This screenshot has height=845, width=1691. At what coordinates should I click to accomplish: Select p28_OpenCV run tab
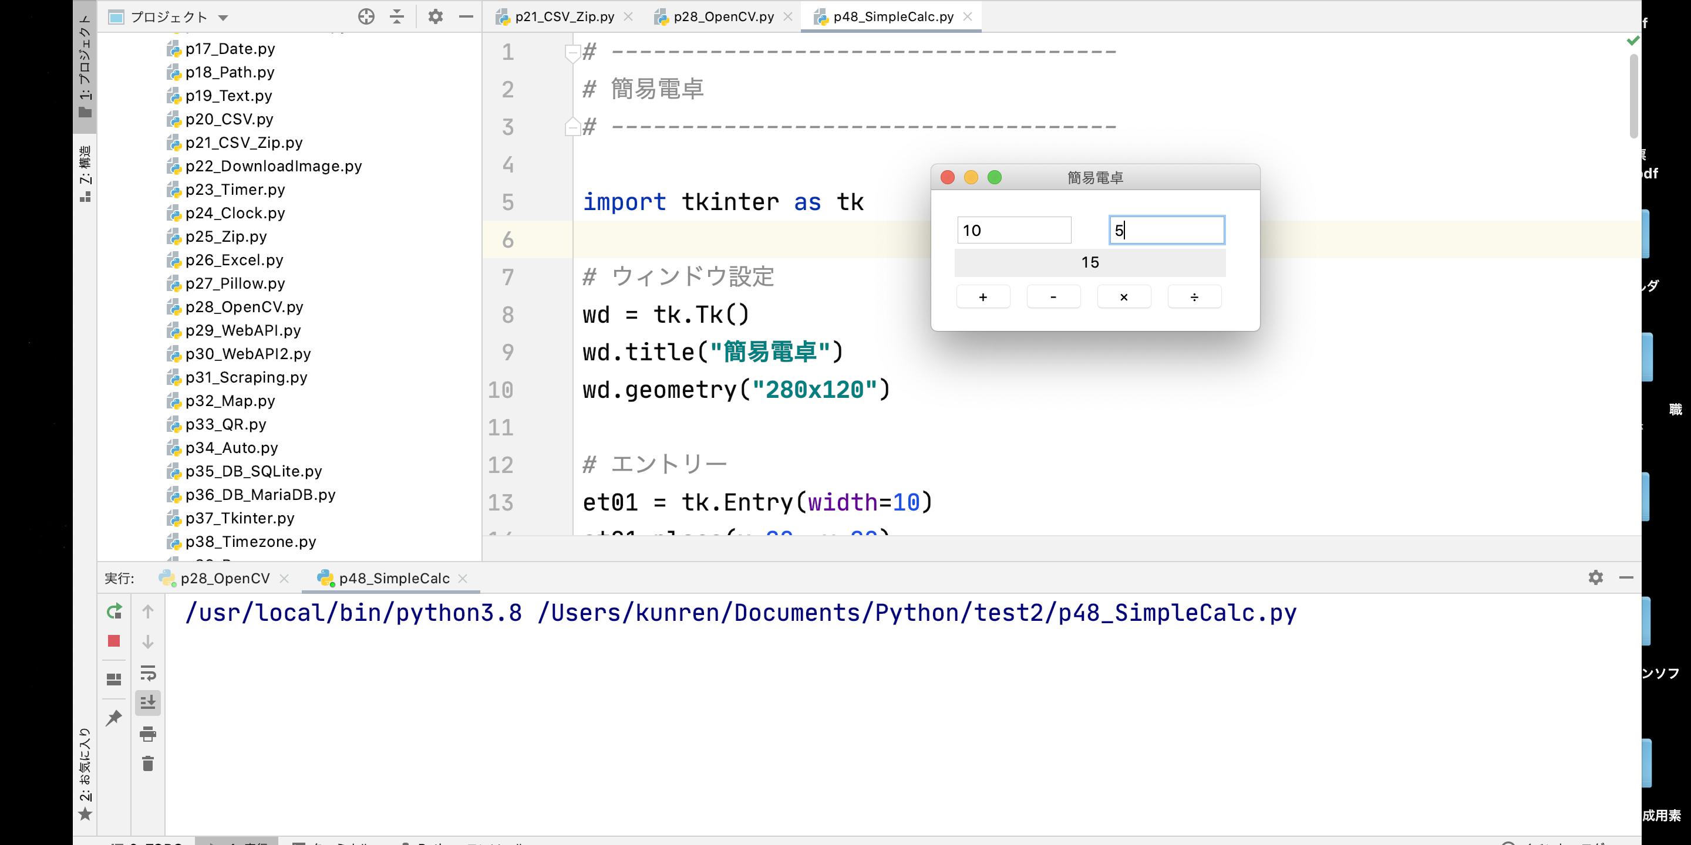click(224, 579)
